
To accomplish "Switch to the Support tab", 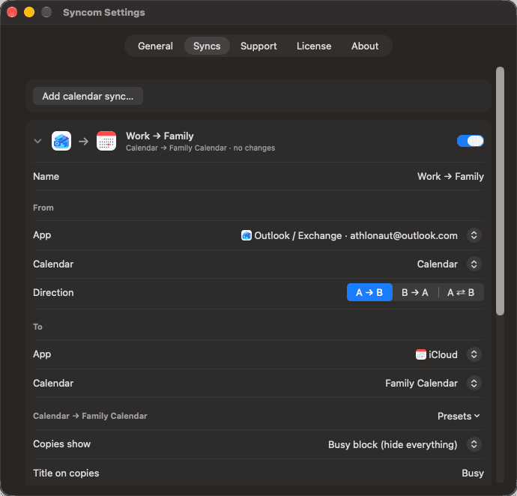I will pos(258,46).
